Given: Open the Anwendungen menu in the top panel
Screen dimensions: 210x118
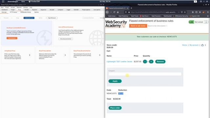Looking at the screenshot, I should pos(13,1).
